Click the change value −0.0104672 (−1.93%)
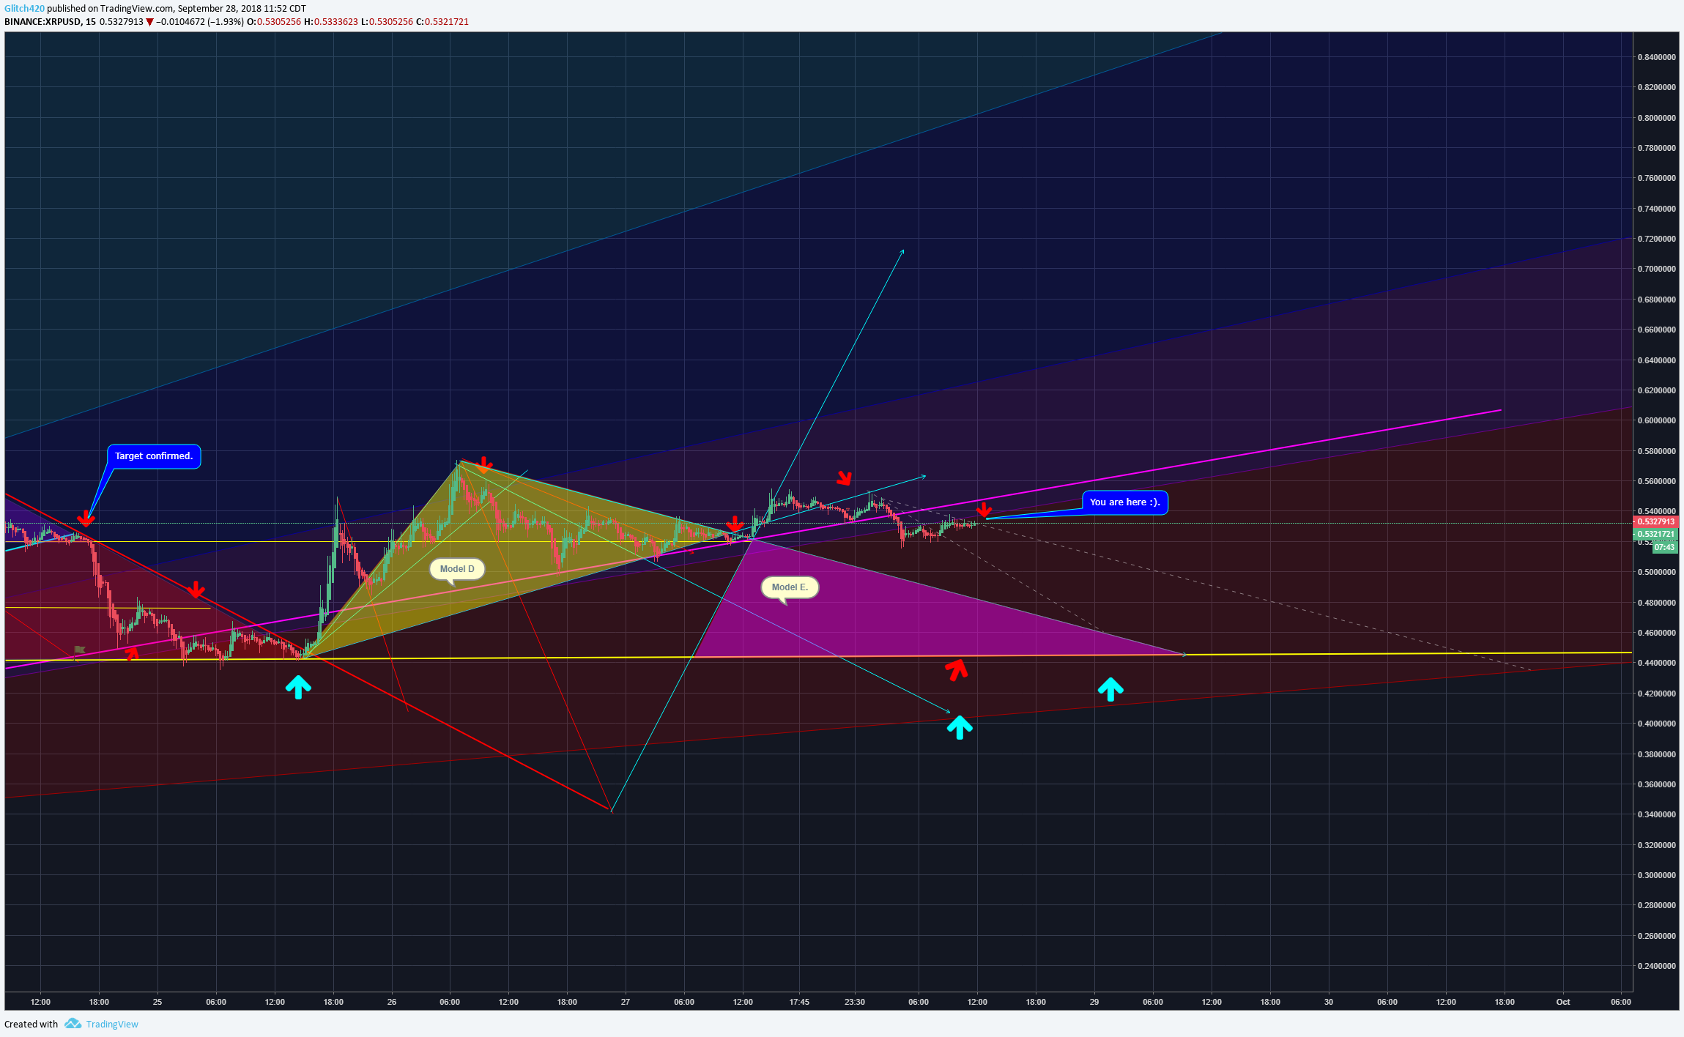This screenshot has width=1684, height=1037. tap(199, 22)
